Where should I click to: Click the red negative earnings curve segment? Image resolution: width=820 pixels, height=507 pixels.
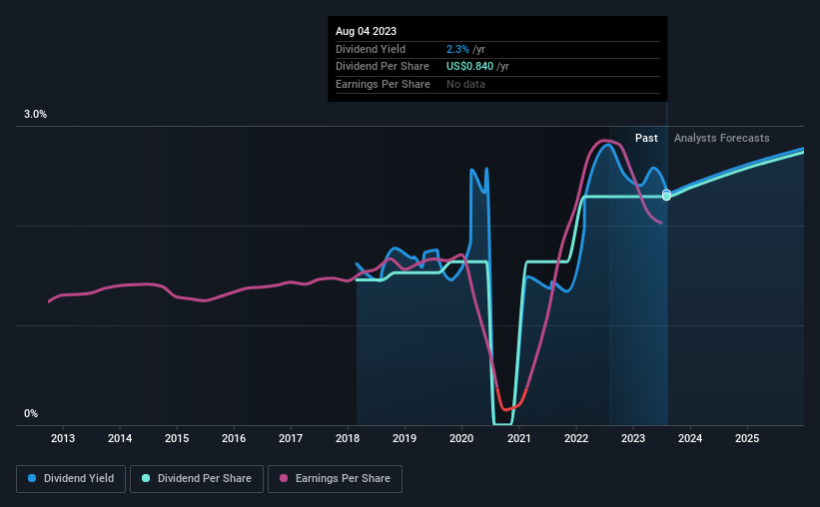click(x=510, y=403)
